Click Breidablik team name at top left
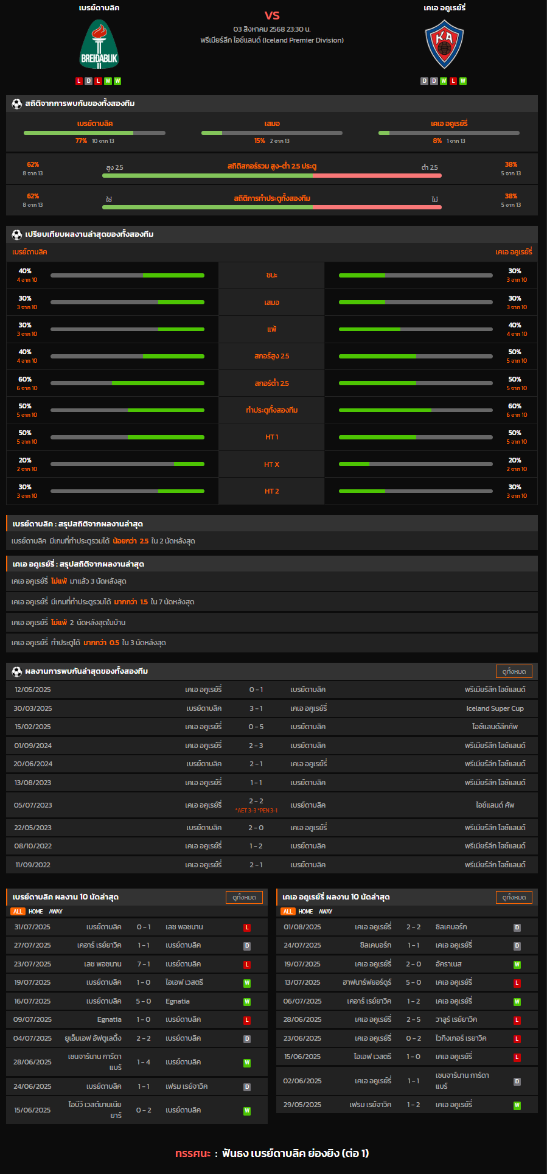Image resolution: width=547 pixels, height=1174 pixels. (x=99, y=8)
